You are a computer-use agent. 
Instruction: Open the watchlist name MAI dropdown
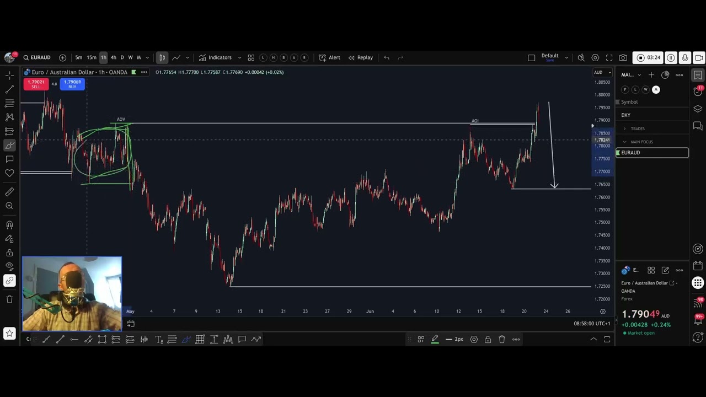[631, 75]
